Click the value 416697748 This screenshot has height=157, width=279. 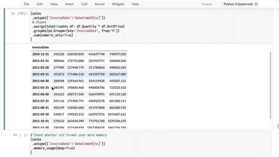[96, 54]
